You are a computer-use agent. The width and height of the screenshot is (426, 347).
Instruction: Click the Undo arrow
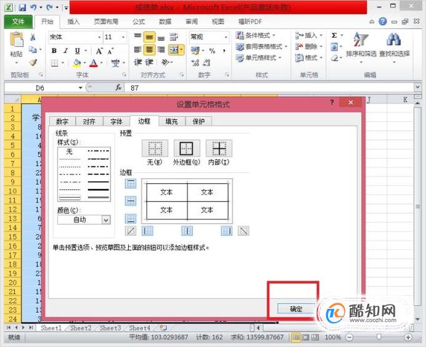(33, 8)
